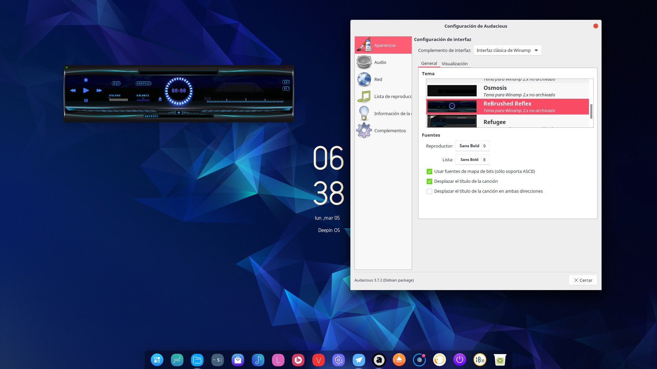This screenshot has height=369, width=657.
Task: Switch to the General tab
Action: 429,64
